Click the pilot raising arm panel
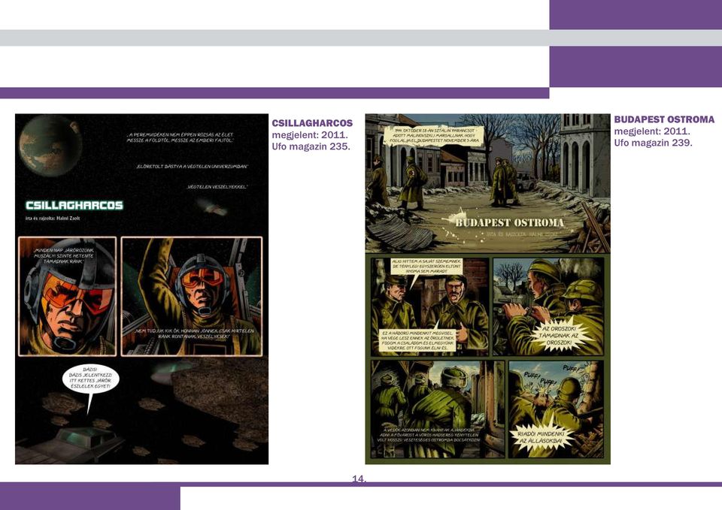The height and width of the screenshot is (510, 722). point(192,297)
